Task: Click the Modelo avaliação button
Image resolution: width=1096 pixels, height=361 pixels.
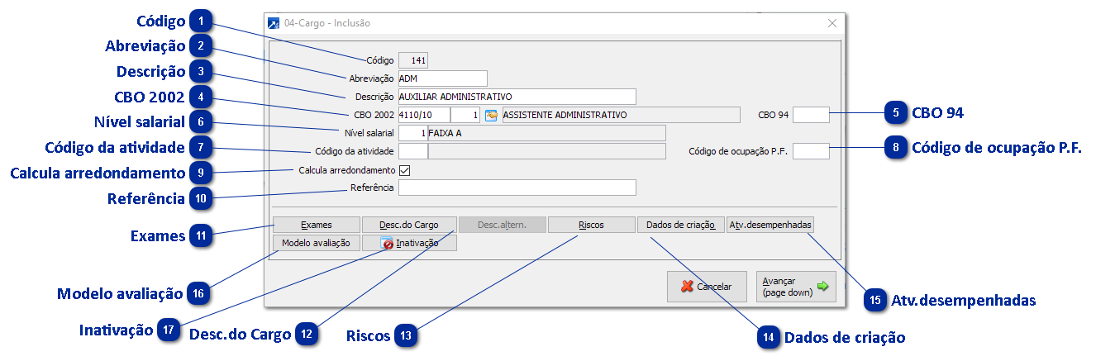Action: click(x=317, y=243)
